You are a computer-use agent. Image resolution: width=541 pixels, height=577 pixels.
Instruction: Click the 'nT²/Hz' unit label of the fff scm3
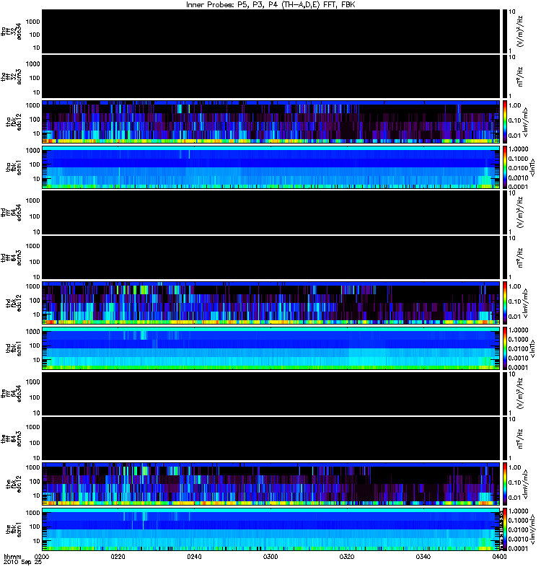[520, 439]
